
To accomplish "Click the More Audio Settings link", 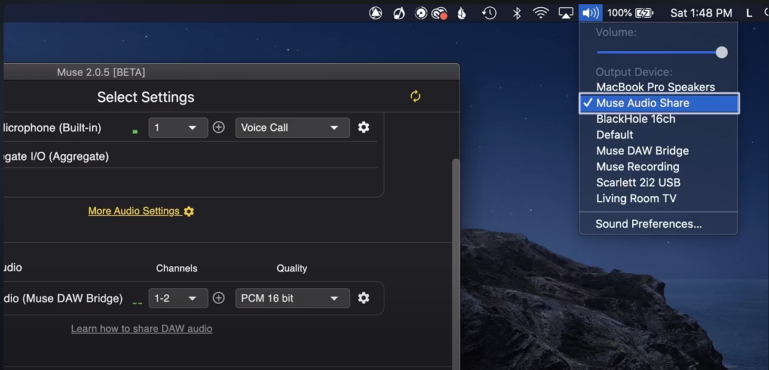I will (x=141, y=211).
